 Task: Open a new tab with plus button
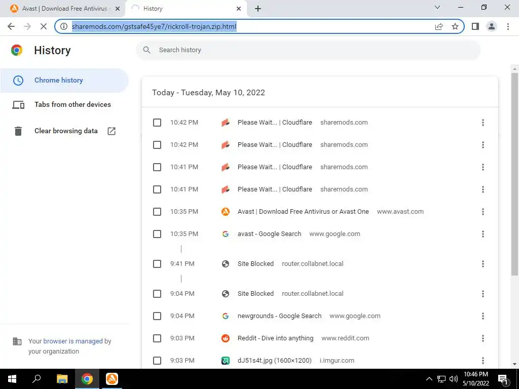click(258, 9)
